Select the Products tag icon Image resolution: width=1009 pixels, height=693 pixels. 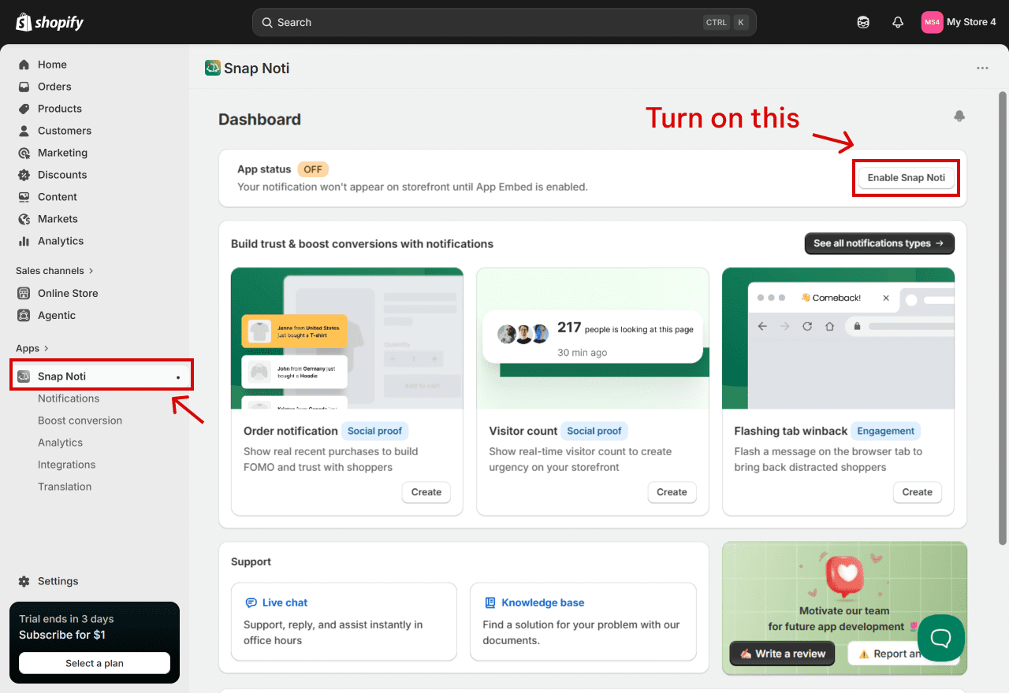click(x=24, y=109)
